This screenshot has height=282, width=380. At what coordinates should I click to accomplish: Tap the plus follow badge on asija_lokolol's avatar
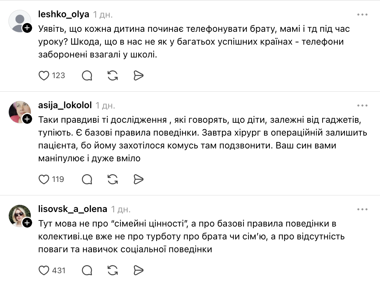pyautogui.click(x=26, y=118)
